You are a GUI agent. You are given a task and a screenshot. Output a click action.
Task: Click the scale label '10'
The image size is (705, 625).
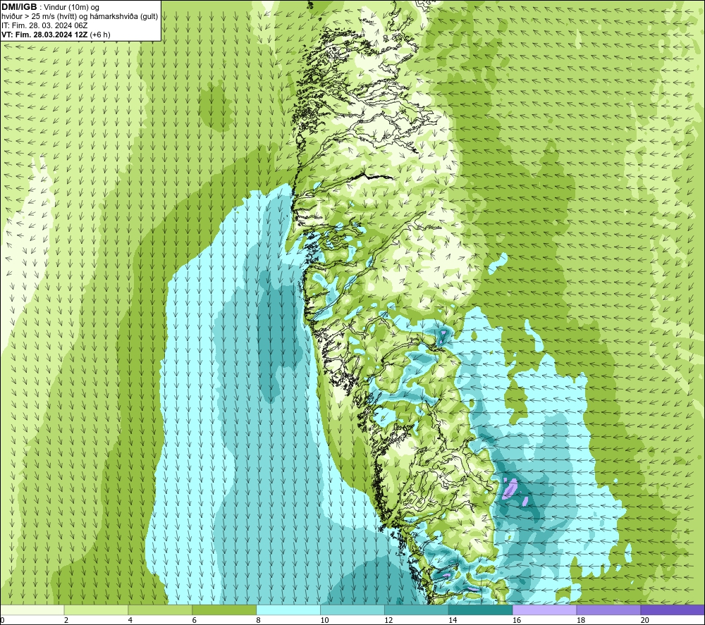324,620
